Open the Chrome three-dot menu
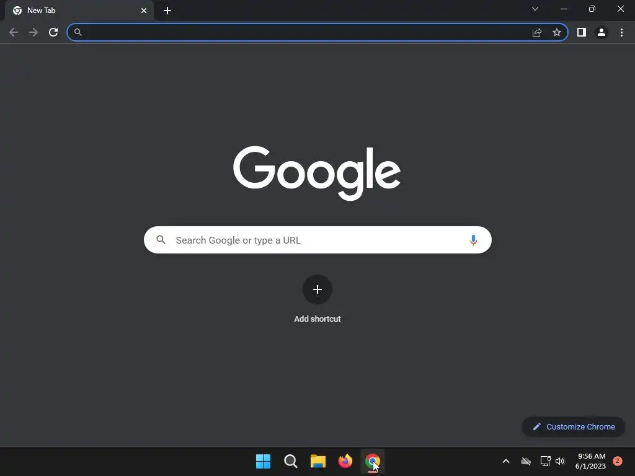 click(621, 32)
